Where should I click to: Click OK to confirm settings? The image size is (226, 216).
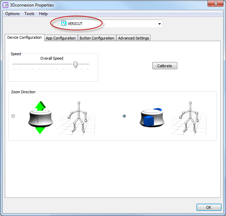(x=209, y=207)
